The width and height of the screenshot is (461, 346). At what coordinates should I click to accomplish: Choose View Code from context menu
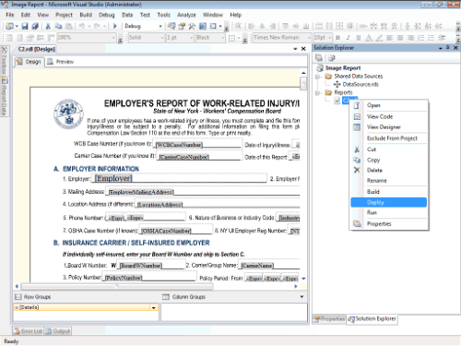[x=389, y=117]
